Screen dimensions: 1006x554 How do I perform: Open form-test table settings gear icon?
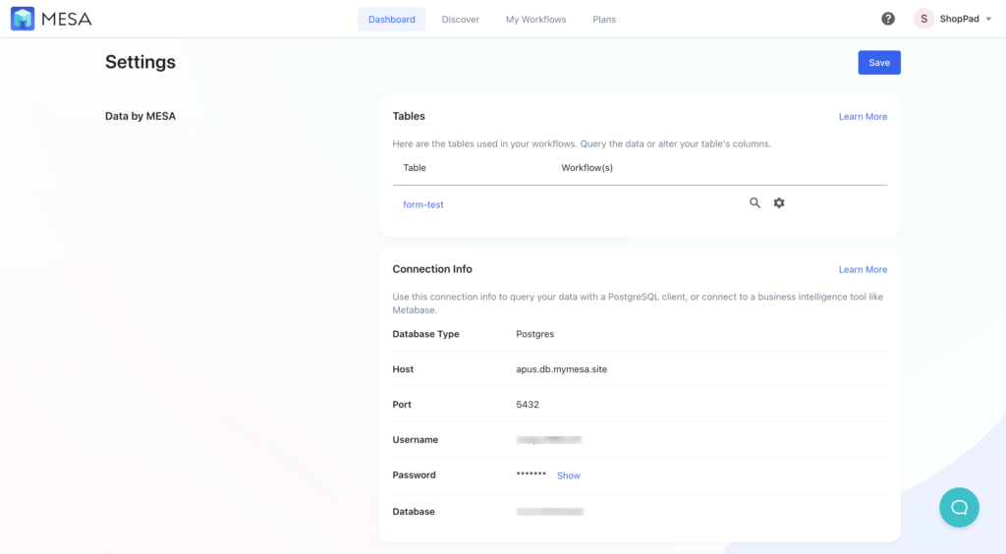click(779, 202)
